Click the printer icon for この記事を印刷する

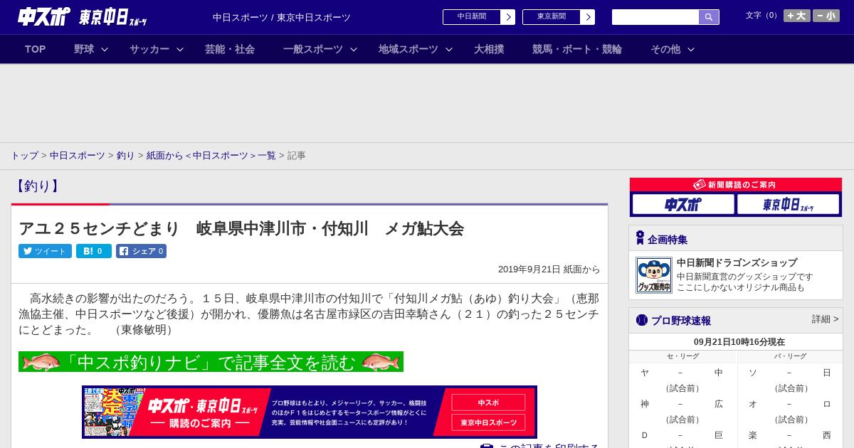(487, 447)
